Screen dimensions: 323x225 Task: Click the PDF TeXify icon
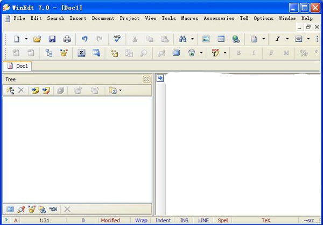click(x=215, y=53)
